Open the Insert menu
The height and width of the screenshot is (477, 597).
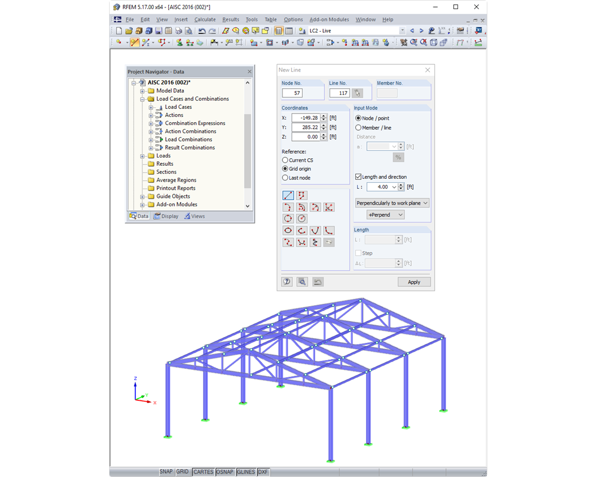[x=181, y=19]
